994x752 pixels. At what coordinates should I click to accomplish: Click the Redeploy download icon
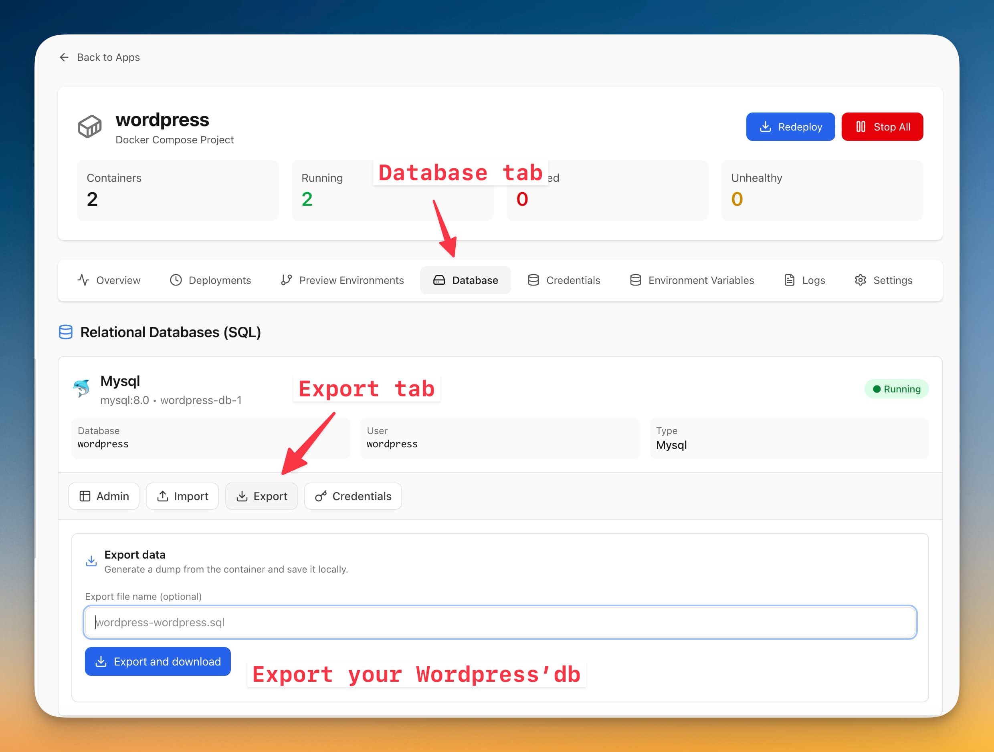tap(766, 127)
